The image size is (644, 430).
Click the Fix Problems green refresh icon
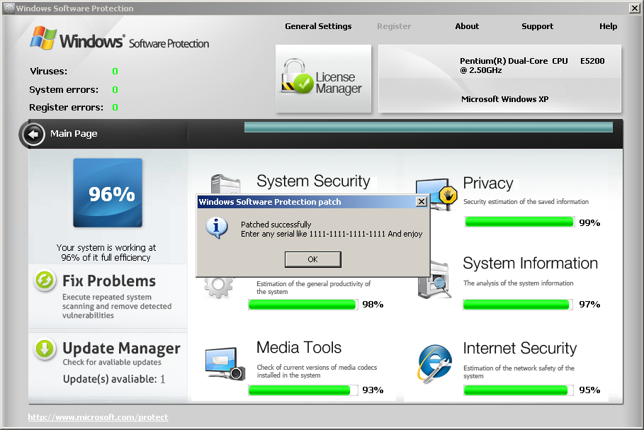pos(45,281)
